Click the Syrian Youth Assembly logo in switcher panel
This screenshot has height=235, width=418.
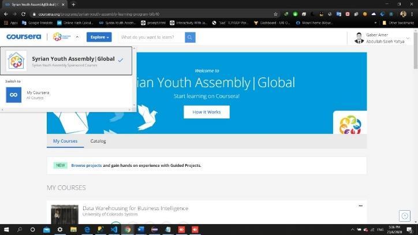(16, 61)
